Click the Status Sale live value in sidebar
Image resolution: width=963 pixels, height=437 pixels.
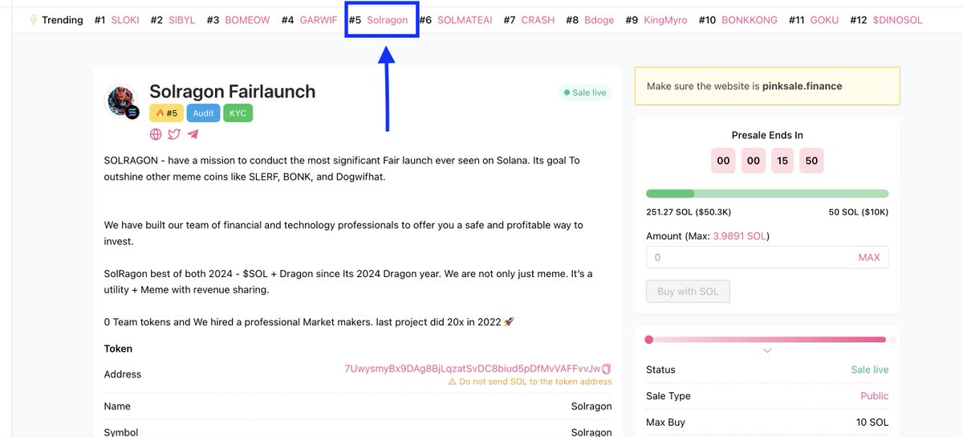870,370
